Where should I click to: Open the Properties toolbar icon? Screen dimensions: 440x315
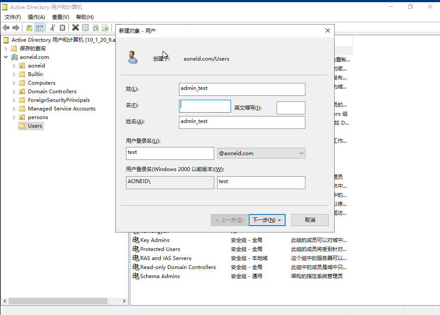(x=86, y=28)
